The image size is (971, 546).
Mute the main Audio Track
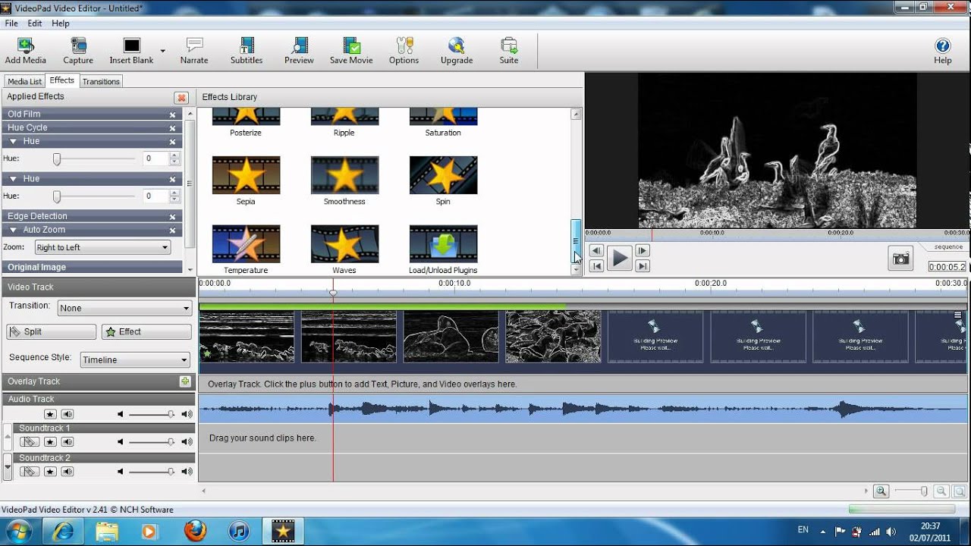tap(68, 414)
